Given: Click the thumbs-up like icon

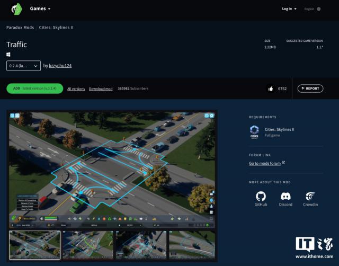Looking at the screenshot, I should pos(271,88).
